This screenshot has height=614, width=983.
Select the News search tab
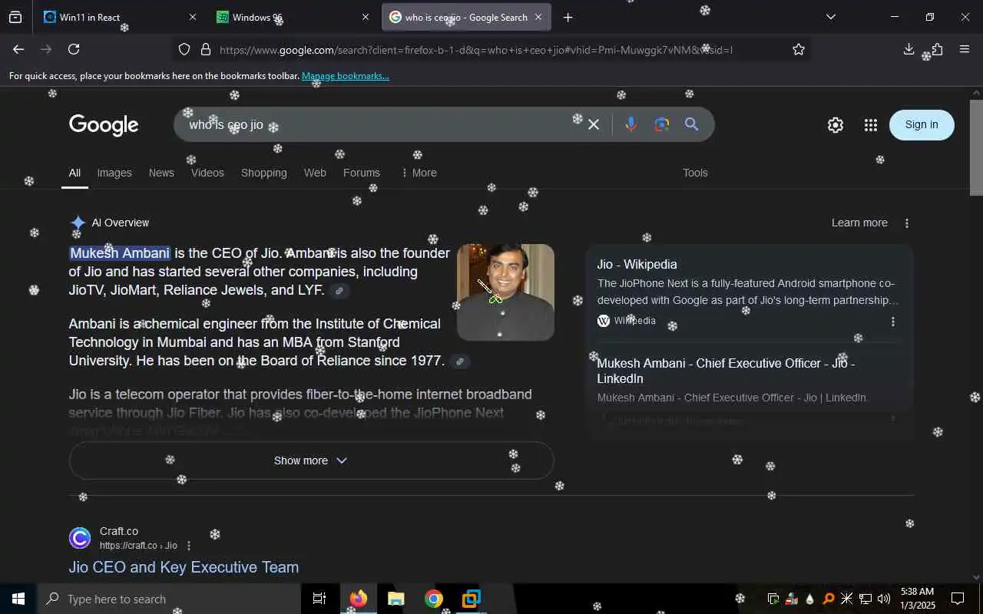pyautogui.click(x=161, y=173)
